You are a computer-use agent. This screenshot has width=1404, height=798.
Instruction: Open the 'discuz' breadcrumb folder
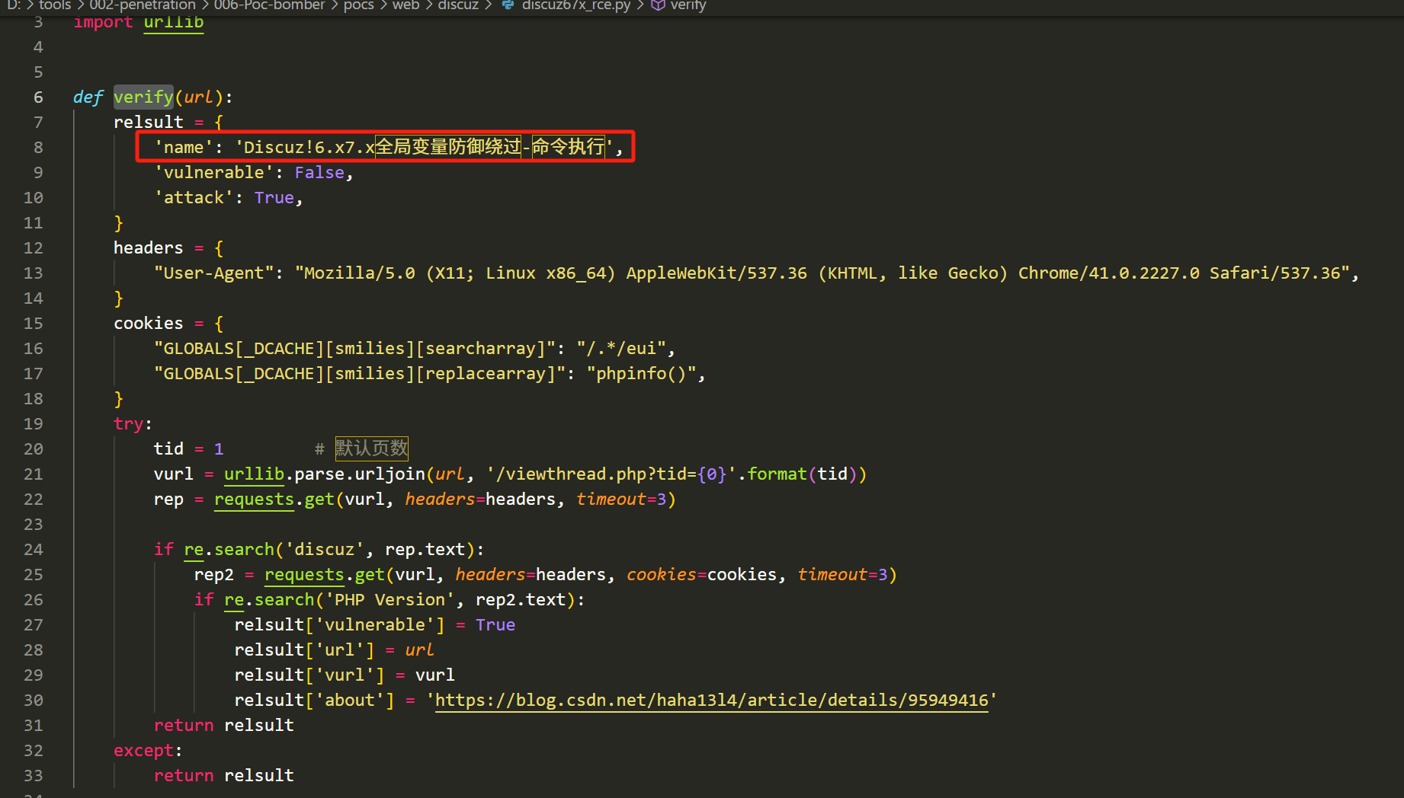tap(458, 5)
